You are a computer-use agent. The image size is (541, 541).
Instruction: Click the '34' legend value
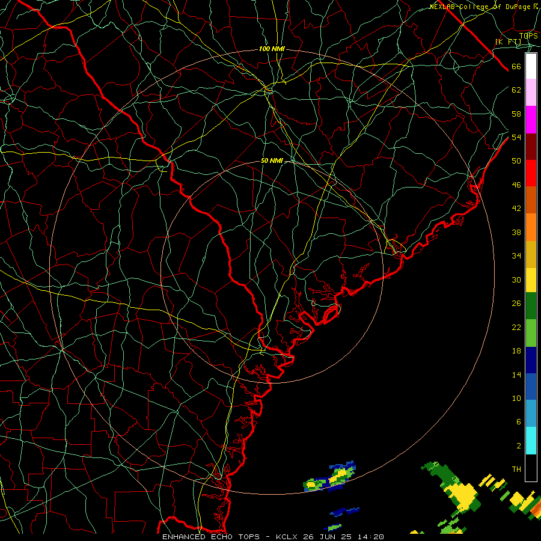[x=516, y=256]
